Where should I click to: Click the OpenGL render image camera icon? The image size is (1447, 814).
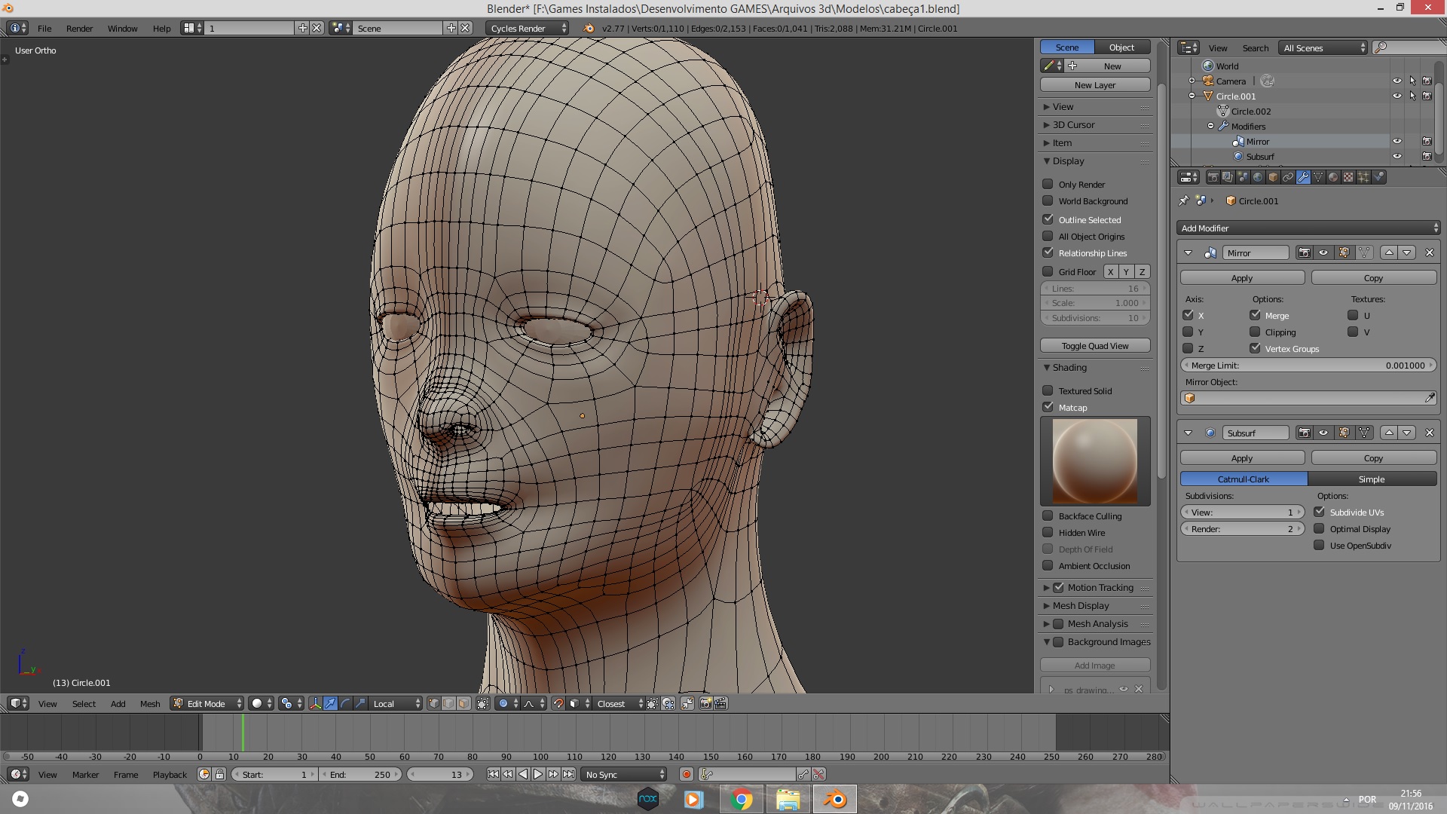pos(705,703)
